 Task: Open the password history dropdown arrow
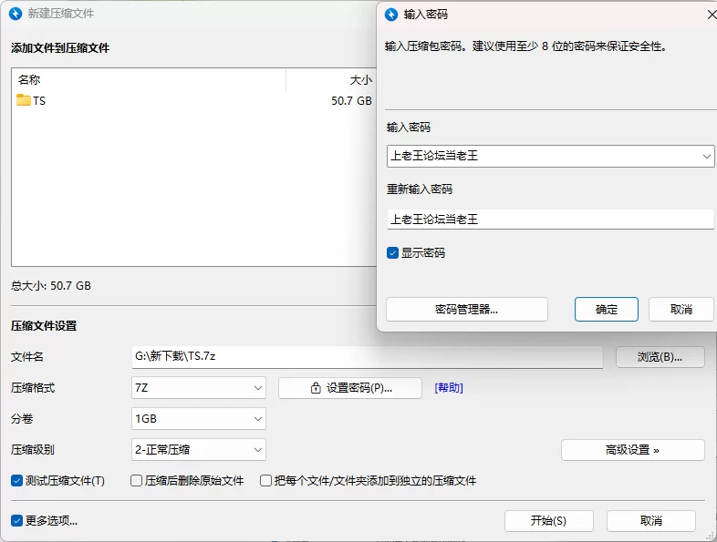706,156
